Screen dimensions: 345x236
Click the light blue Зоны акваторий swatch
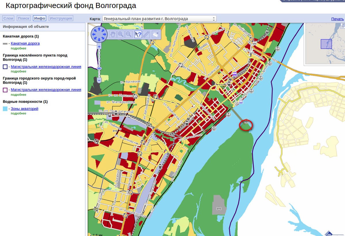[x=5, y=109]
